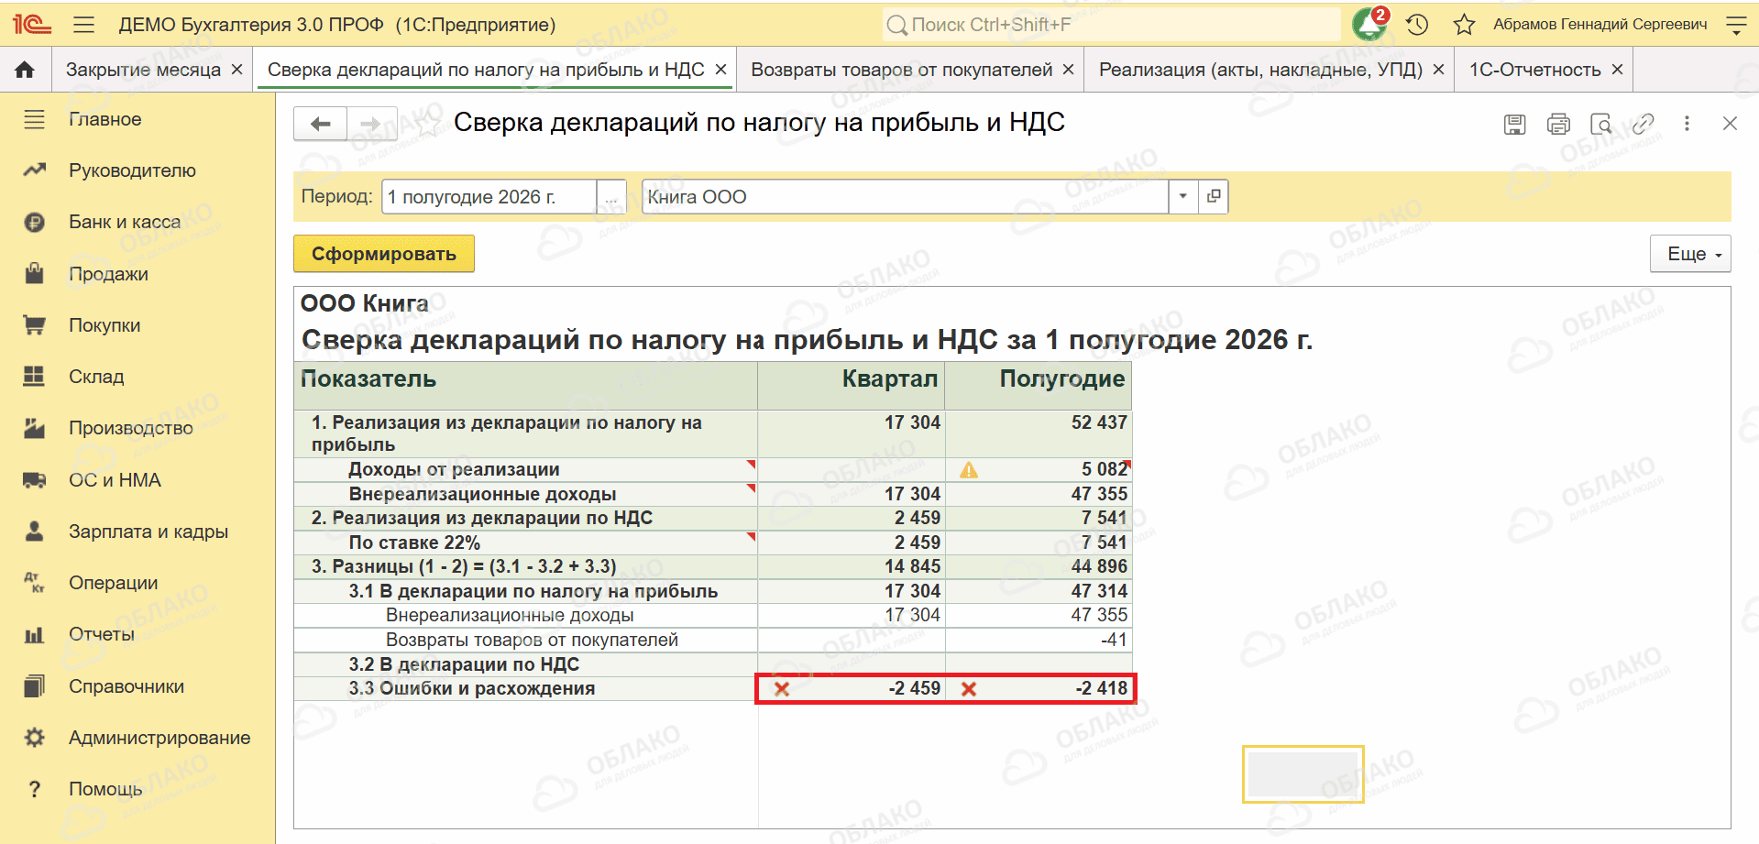Open period selection ellipsis button

point(611,197)
